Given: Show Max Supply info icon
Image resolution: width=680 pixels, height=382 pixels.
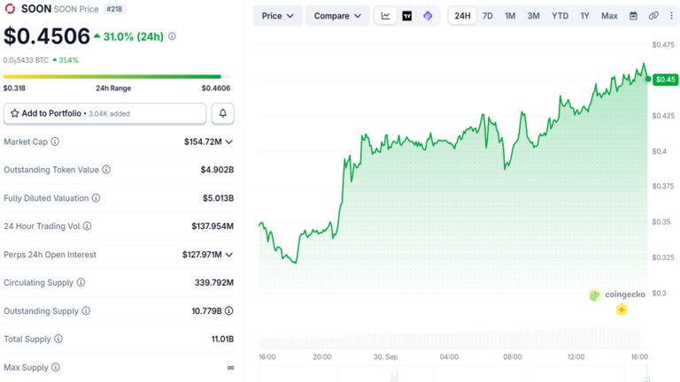Looking at the screenshot, I should 56,367.
